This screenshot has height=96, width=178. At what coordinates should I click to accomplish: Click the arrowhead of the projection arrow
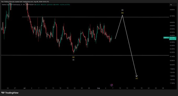tap(137, 76)
